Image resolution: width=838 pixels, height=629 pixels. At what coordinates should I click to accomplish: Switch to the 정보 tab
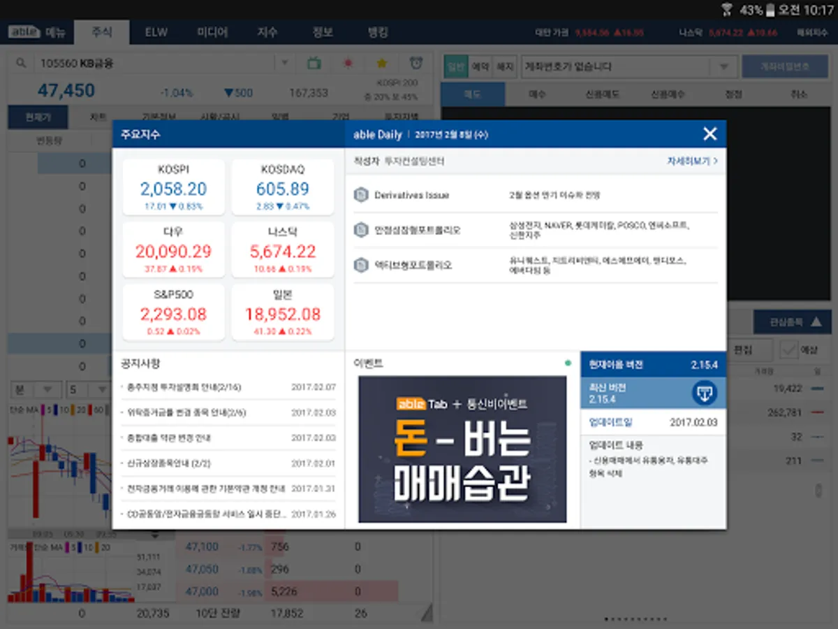pos(323,32)
